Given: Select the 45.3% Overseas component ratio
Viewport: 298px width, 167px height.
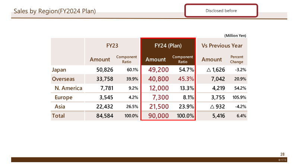Looking at the screenshot, I should tap(186, 79).
